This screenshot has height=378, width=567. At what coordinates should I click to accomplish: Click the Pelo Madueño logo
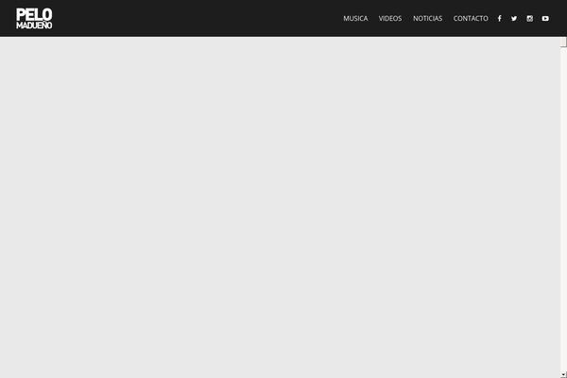pos(34,19)
